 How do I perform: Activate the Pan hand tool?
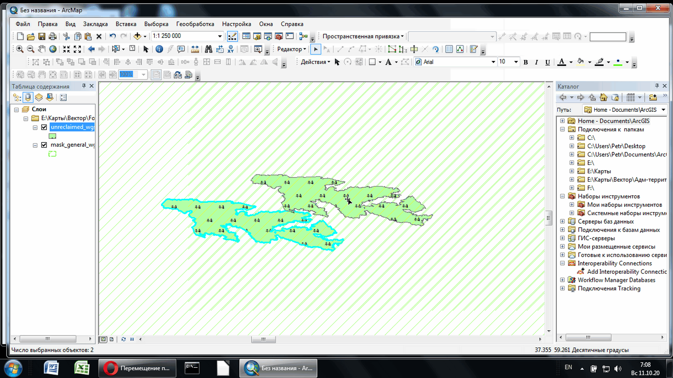coord(42,49)
